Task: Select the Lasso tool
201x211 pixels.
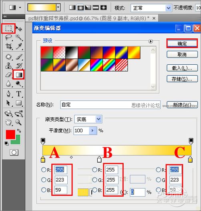Action: 8,37
